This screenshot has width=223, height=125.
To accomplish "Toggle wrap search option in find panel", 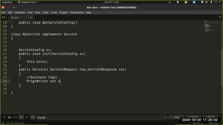I will click(x=21, y=117).
